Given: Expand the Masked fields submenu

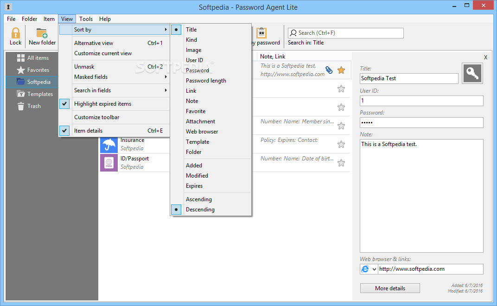Looking at the screenshot, I should (115, 77).
